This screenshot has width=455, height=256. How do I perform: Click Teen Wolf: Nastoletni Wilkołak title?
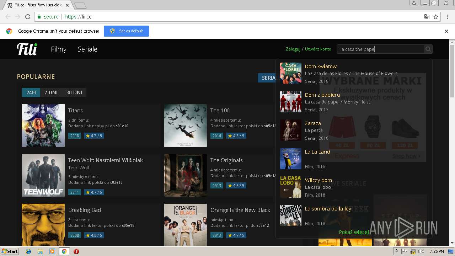[106, 160]
